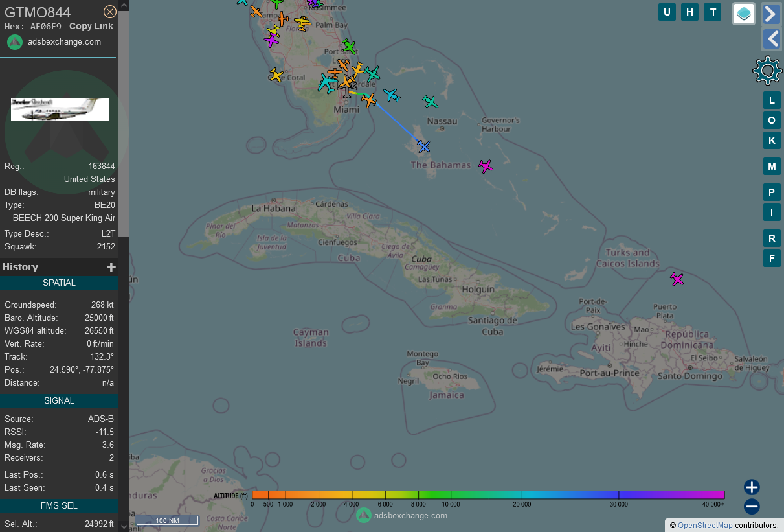Click the right chevron expand sidebar button
Viewport: 784px width, 532px height.
(772, 14)
